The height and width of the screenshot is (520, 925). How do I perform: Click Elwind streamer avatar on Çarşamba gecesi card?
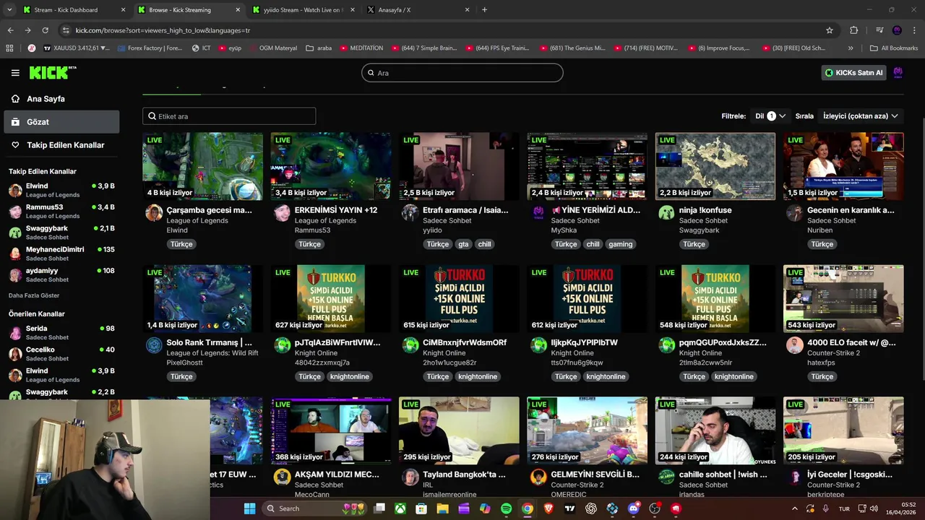pos(154,212)
